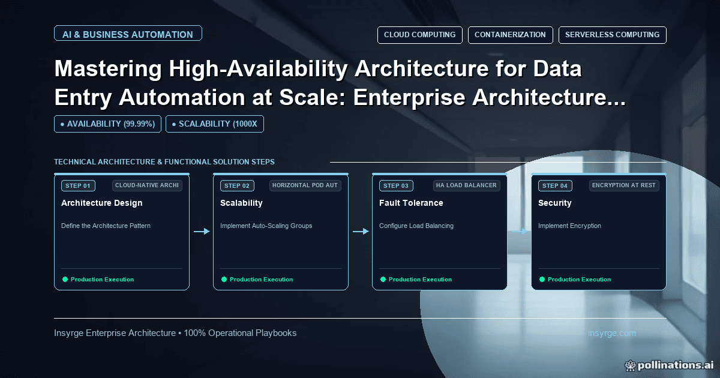
Task: Click the Insyrge Enterprise Architecture footer text
Action: click(x=175, y=333)
